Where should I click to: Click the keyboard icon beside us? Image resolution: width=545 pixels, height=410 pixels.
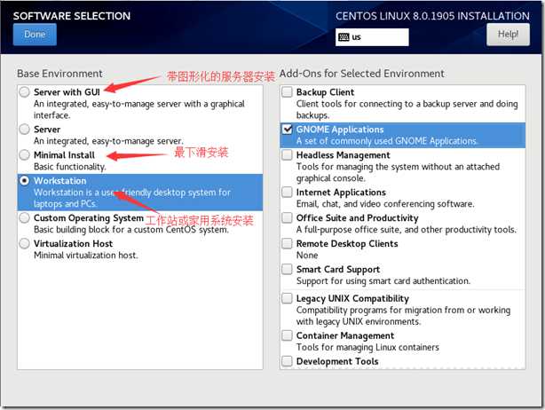(344, 37)
